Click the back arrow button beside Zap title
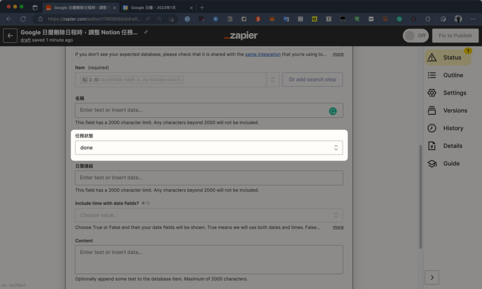Image resolution: width=482 pixels, height=289 pixels. click(10, 36)
